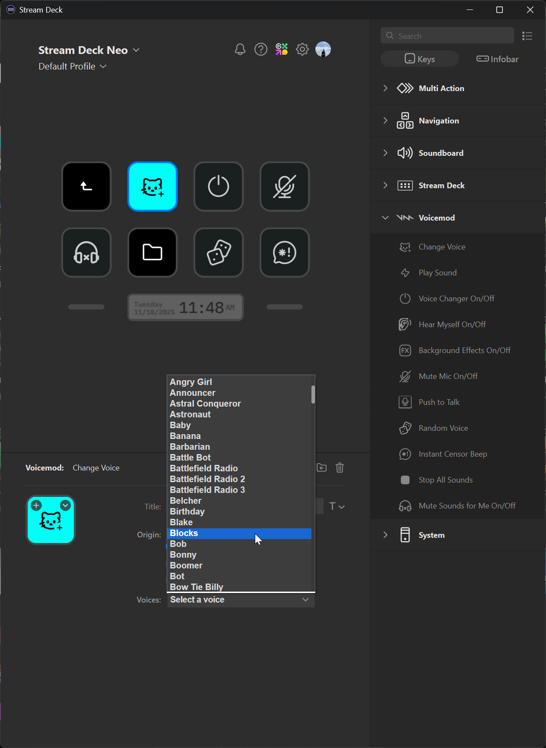This screenshot has height=748, width=546.
Task: Select the censor beep key on deck
Action: [x=285, y=252]
